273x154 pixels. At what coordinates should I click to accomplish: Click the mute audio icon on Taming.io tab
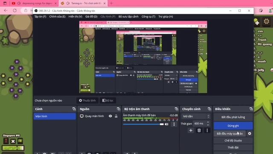(x=68, y=3)
